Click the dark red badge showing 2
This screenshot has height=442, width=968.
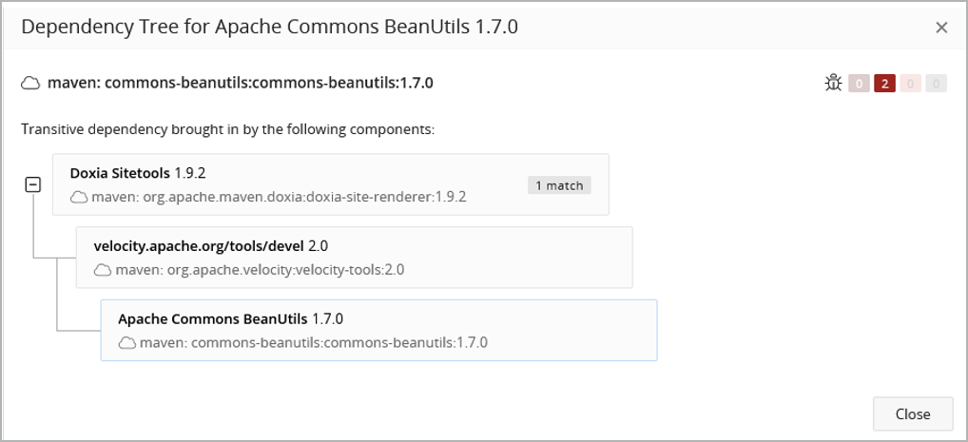[x=884, y=84]
